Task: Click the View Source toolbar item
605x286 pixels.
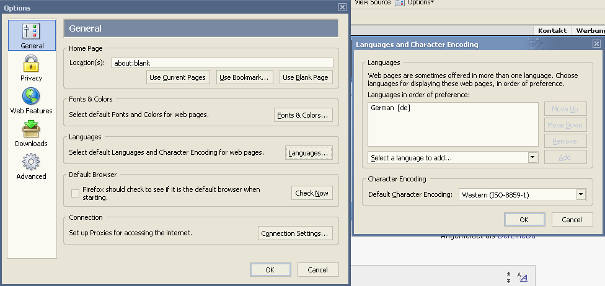Action: (372, 2)
